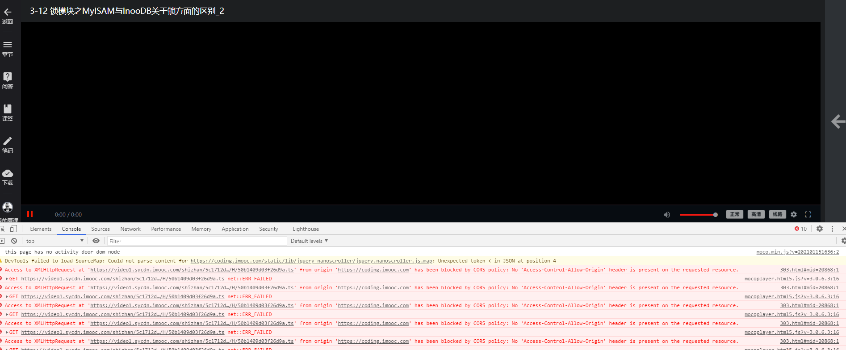Click the 返回 back arrow icon
The image size is (846, 350).
pos(8,12)
